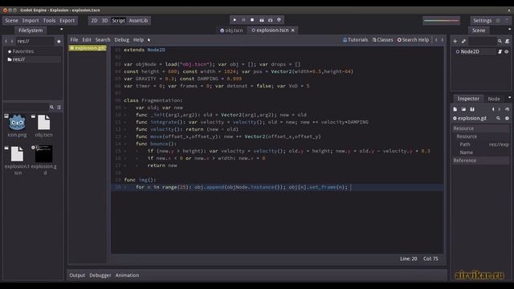Open script editor Edit menu
This screenshot has height=289, width=514.
[x=87, y=39]
